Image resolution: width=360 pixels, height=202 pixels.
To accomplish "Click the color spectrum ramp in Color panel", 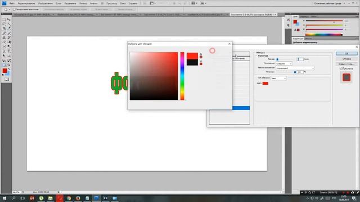I will (x=324, y=35).
